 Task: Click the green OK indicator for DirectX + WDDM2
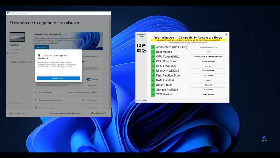point(153,71)
